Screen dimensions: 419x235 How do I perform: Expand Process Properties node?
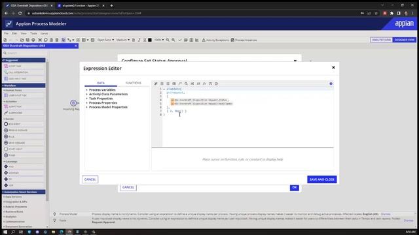tap(87, 103)
